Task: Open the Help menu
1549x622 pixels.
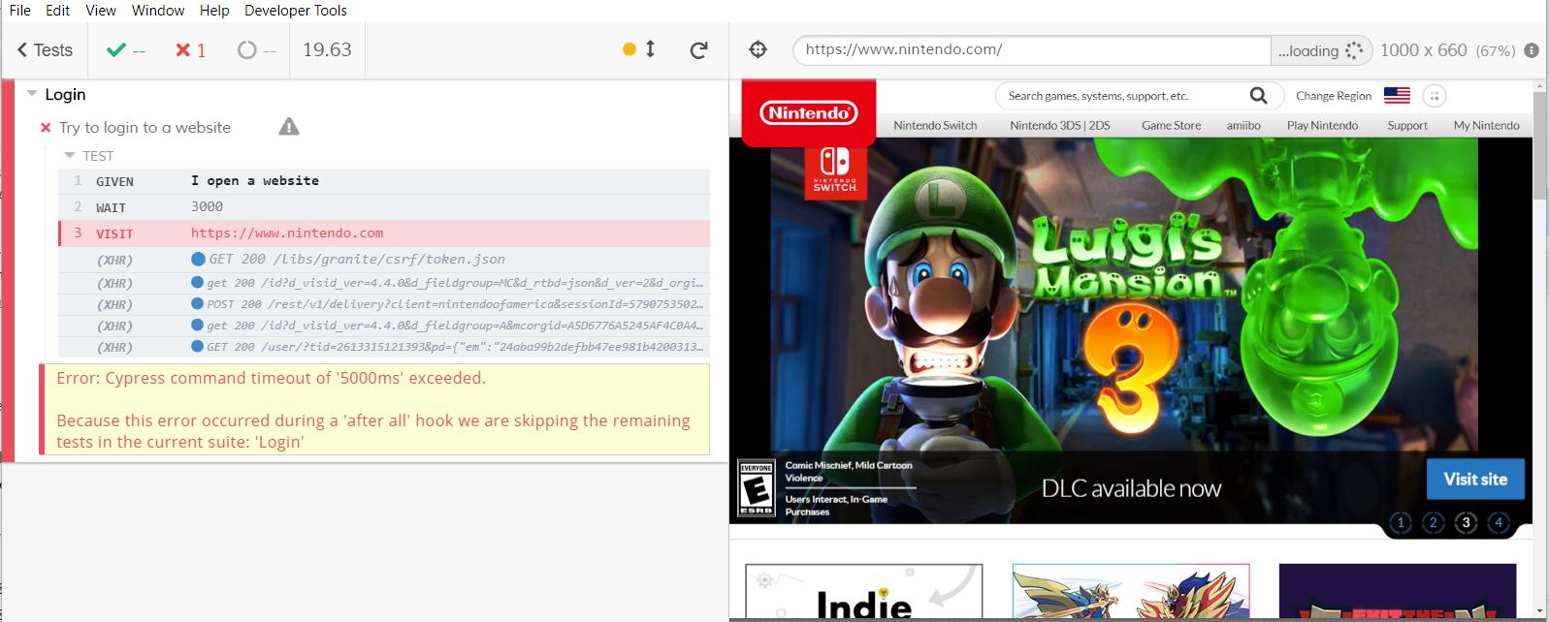Action: pos(214,10)
